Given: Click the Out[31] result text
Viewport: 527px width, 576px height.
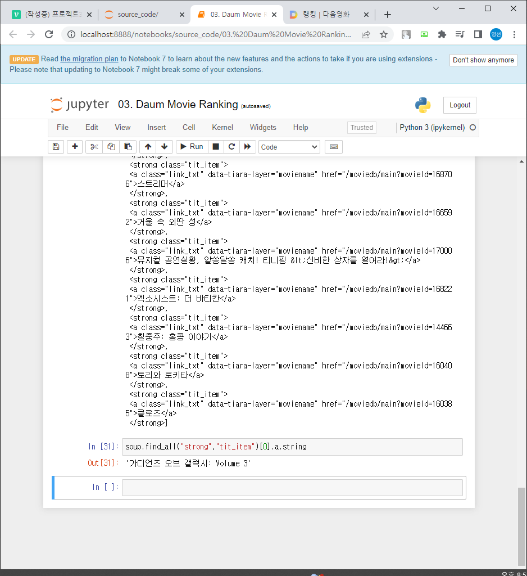Looking at the screenshot, I should coord(188,463).
